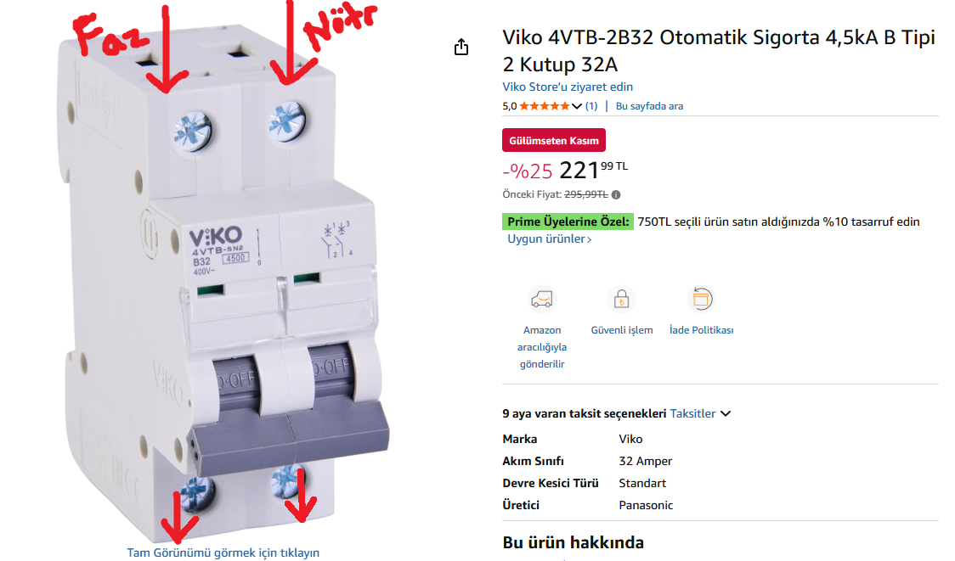Open the Taksitler installments link
Image resolution: width=955 pixels, height=561 pixels.
(x=692, y=414)
